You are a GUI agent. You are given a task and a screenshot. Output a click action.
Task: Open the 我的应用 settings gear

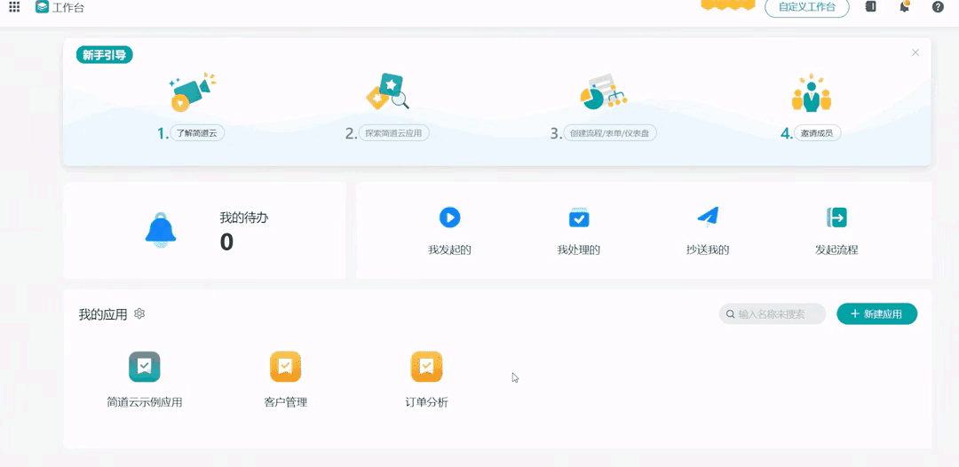[x=139, y=314]
